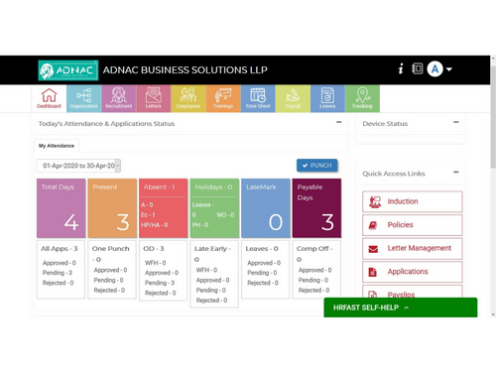Open the date range dropdown 01-Apr-2020
Image resolution: width=496 pixels, height=372 pixels.
pos(78,166)
